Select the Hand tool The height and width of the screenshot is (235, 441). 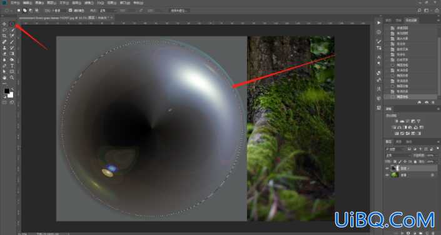click(x=4, y=77)
